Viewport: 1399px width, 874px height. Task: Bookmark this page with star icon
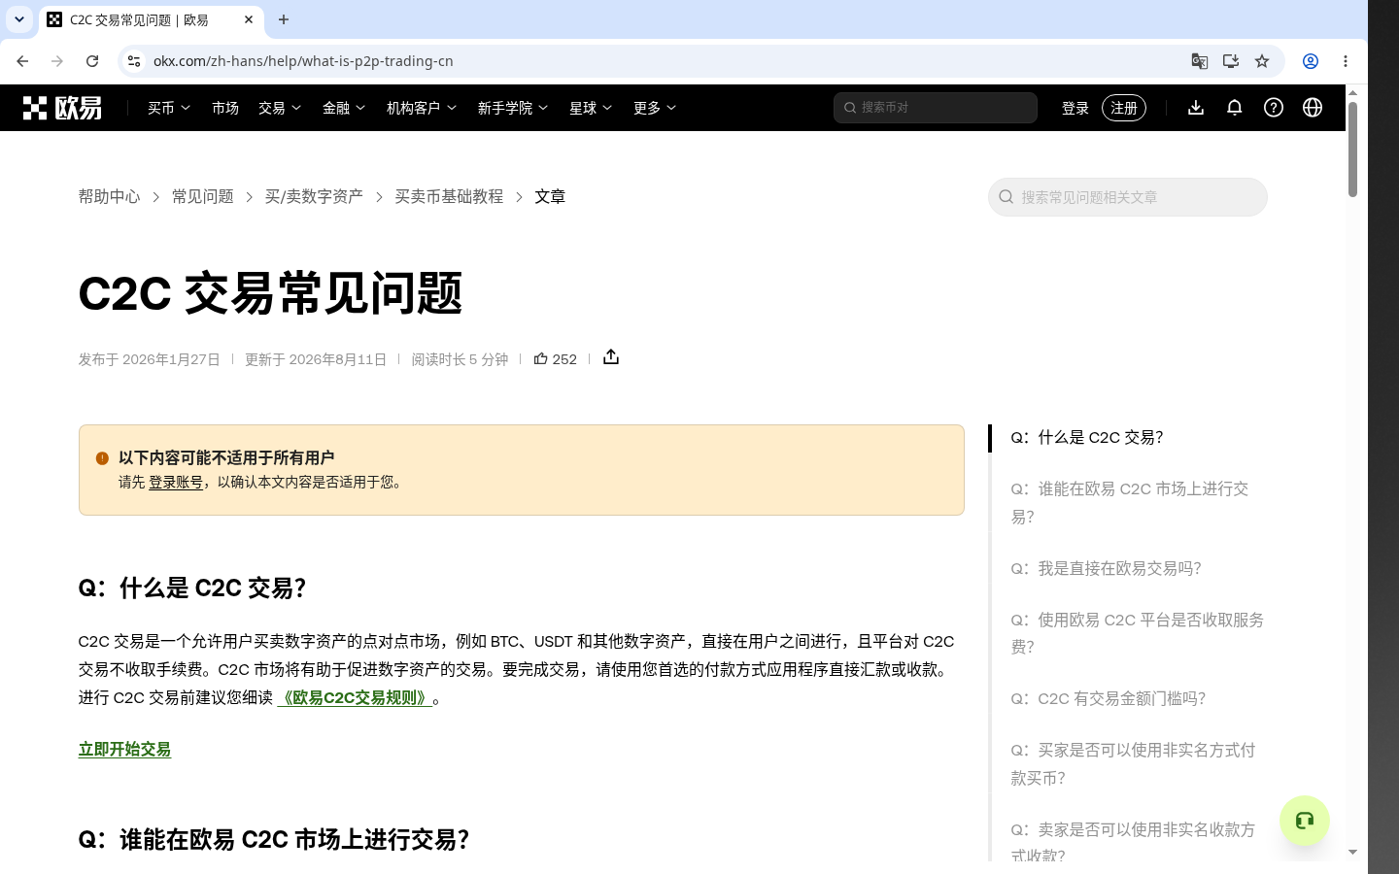point(1262,61)
